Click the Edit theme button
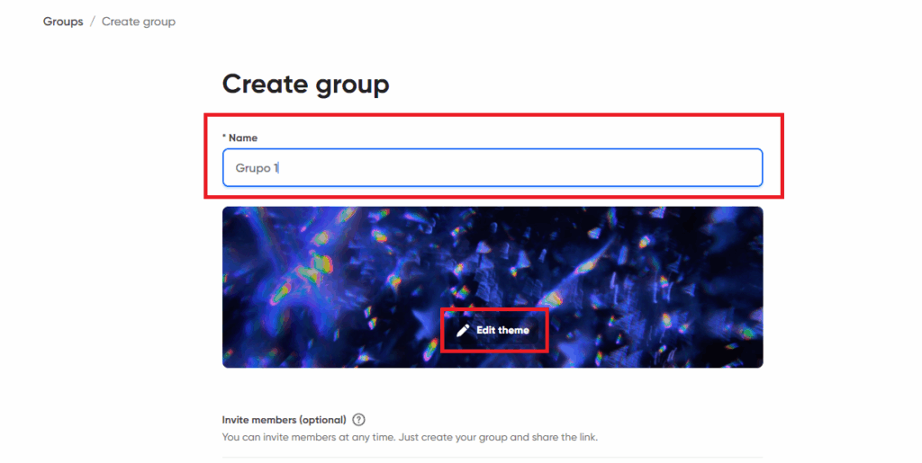The image size is (922, 463). click(x=493, y=330)
